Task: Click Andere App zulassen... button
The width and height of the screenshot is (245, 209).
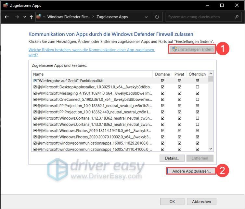Action: pos(192,171)
